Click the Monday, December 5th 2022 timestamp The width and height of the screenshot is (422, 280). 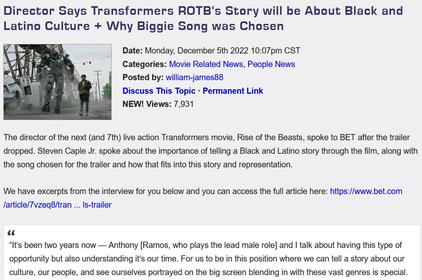tap(223, 51)
